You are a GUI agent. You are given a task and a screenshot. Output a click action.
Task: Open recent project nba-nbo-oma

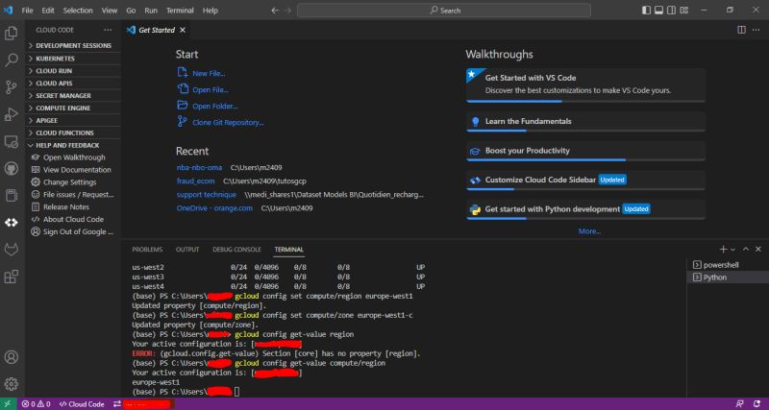(199, 167)
